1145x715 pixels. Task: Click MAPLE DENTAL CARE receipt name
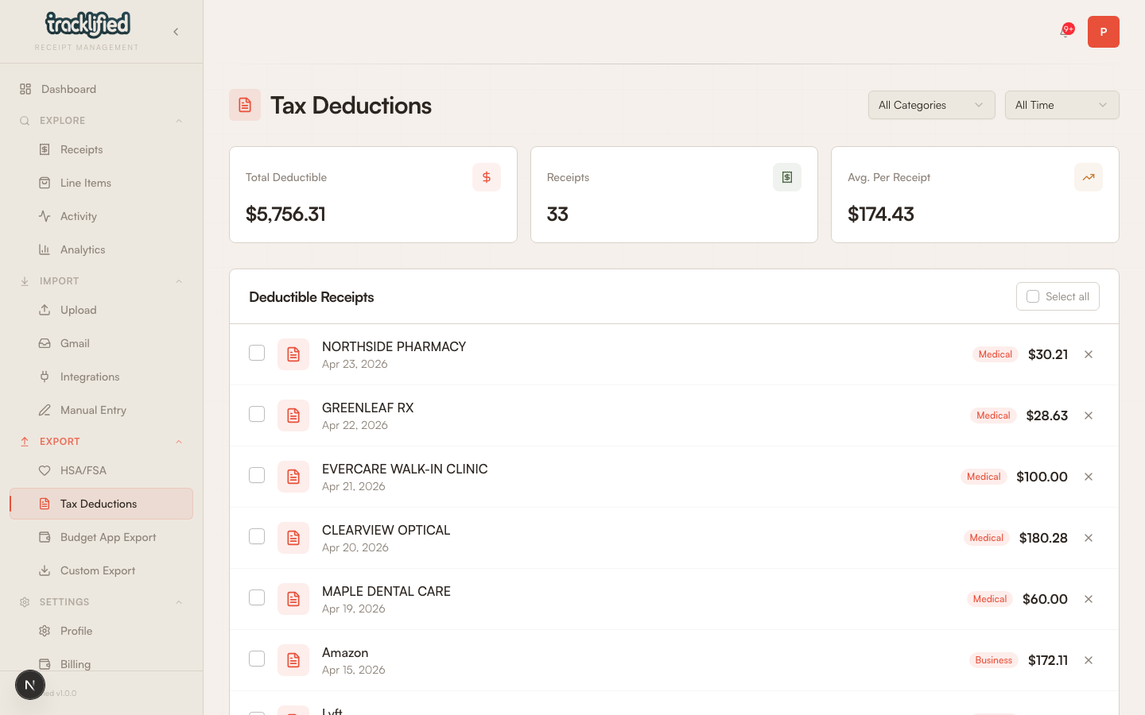click(386, 591)
